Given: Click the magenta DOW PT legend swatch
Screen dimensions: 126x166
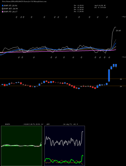Looking at the screenshot, I should [3, 12].
